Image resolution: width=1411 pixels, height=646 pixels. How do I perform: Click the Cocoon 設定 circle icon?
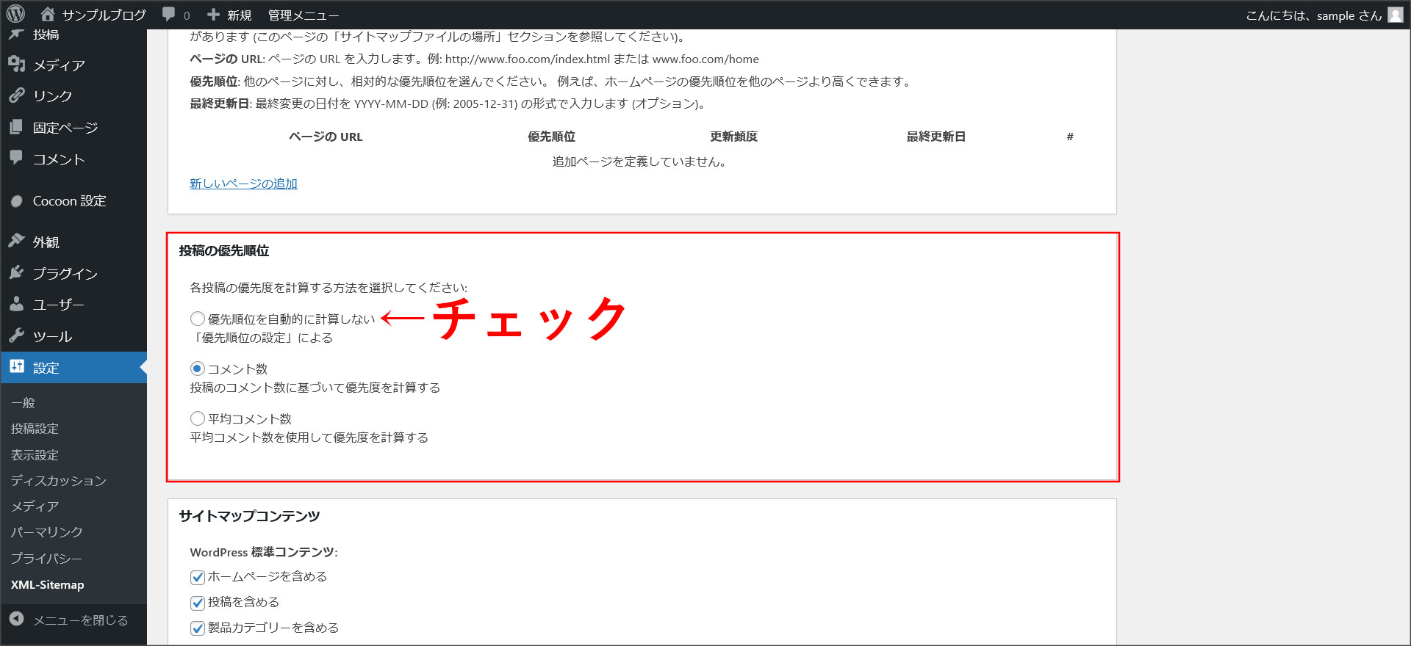16,200
